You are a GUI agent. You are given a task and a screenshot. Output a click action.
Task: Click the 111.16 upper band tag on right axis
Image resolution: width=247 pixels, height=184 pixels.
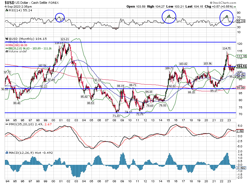[241, 56]
